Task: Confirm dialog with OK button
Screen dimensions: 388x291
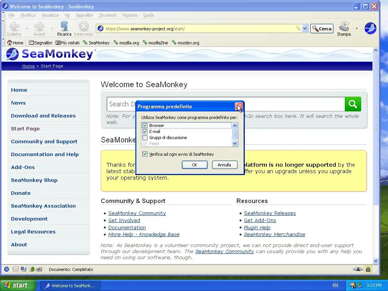Action: click(x=194, y=165)
